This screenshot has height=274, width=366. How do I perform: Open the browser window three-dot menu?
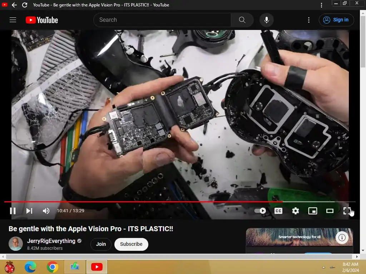coord(321,5)
